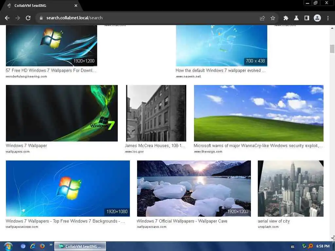This screenshot has width=335, height=251.
Task: Click the vertical scrollbar thumb
Action: [x=332, y=49]
